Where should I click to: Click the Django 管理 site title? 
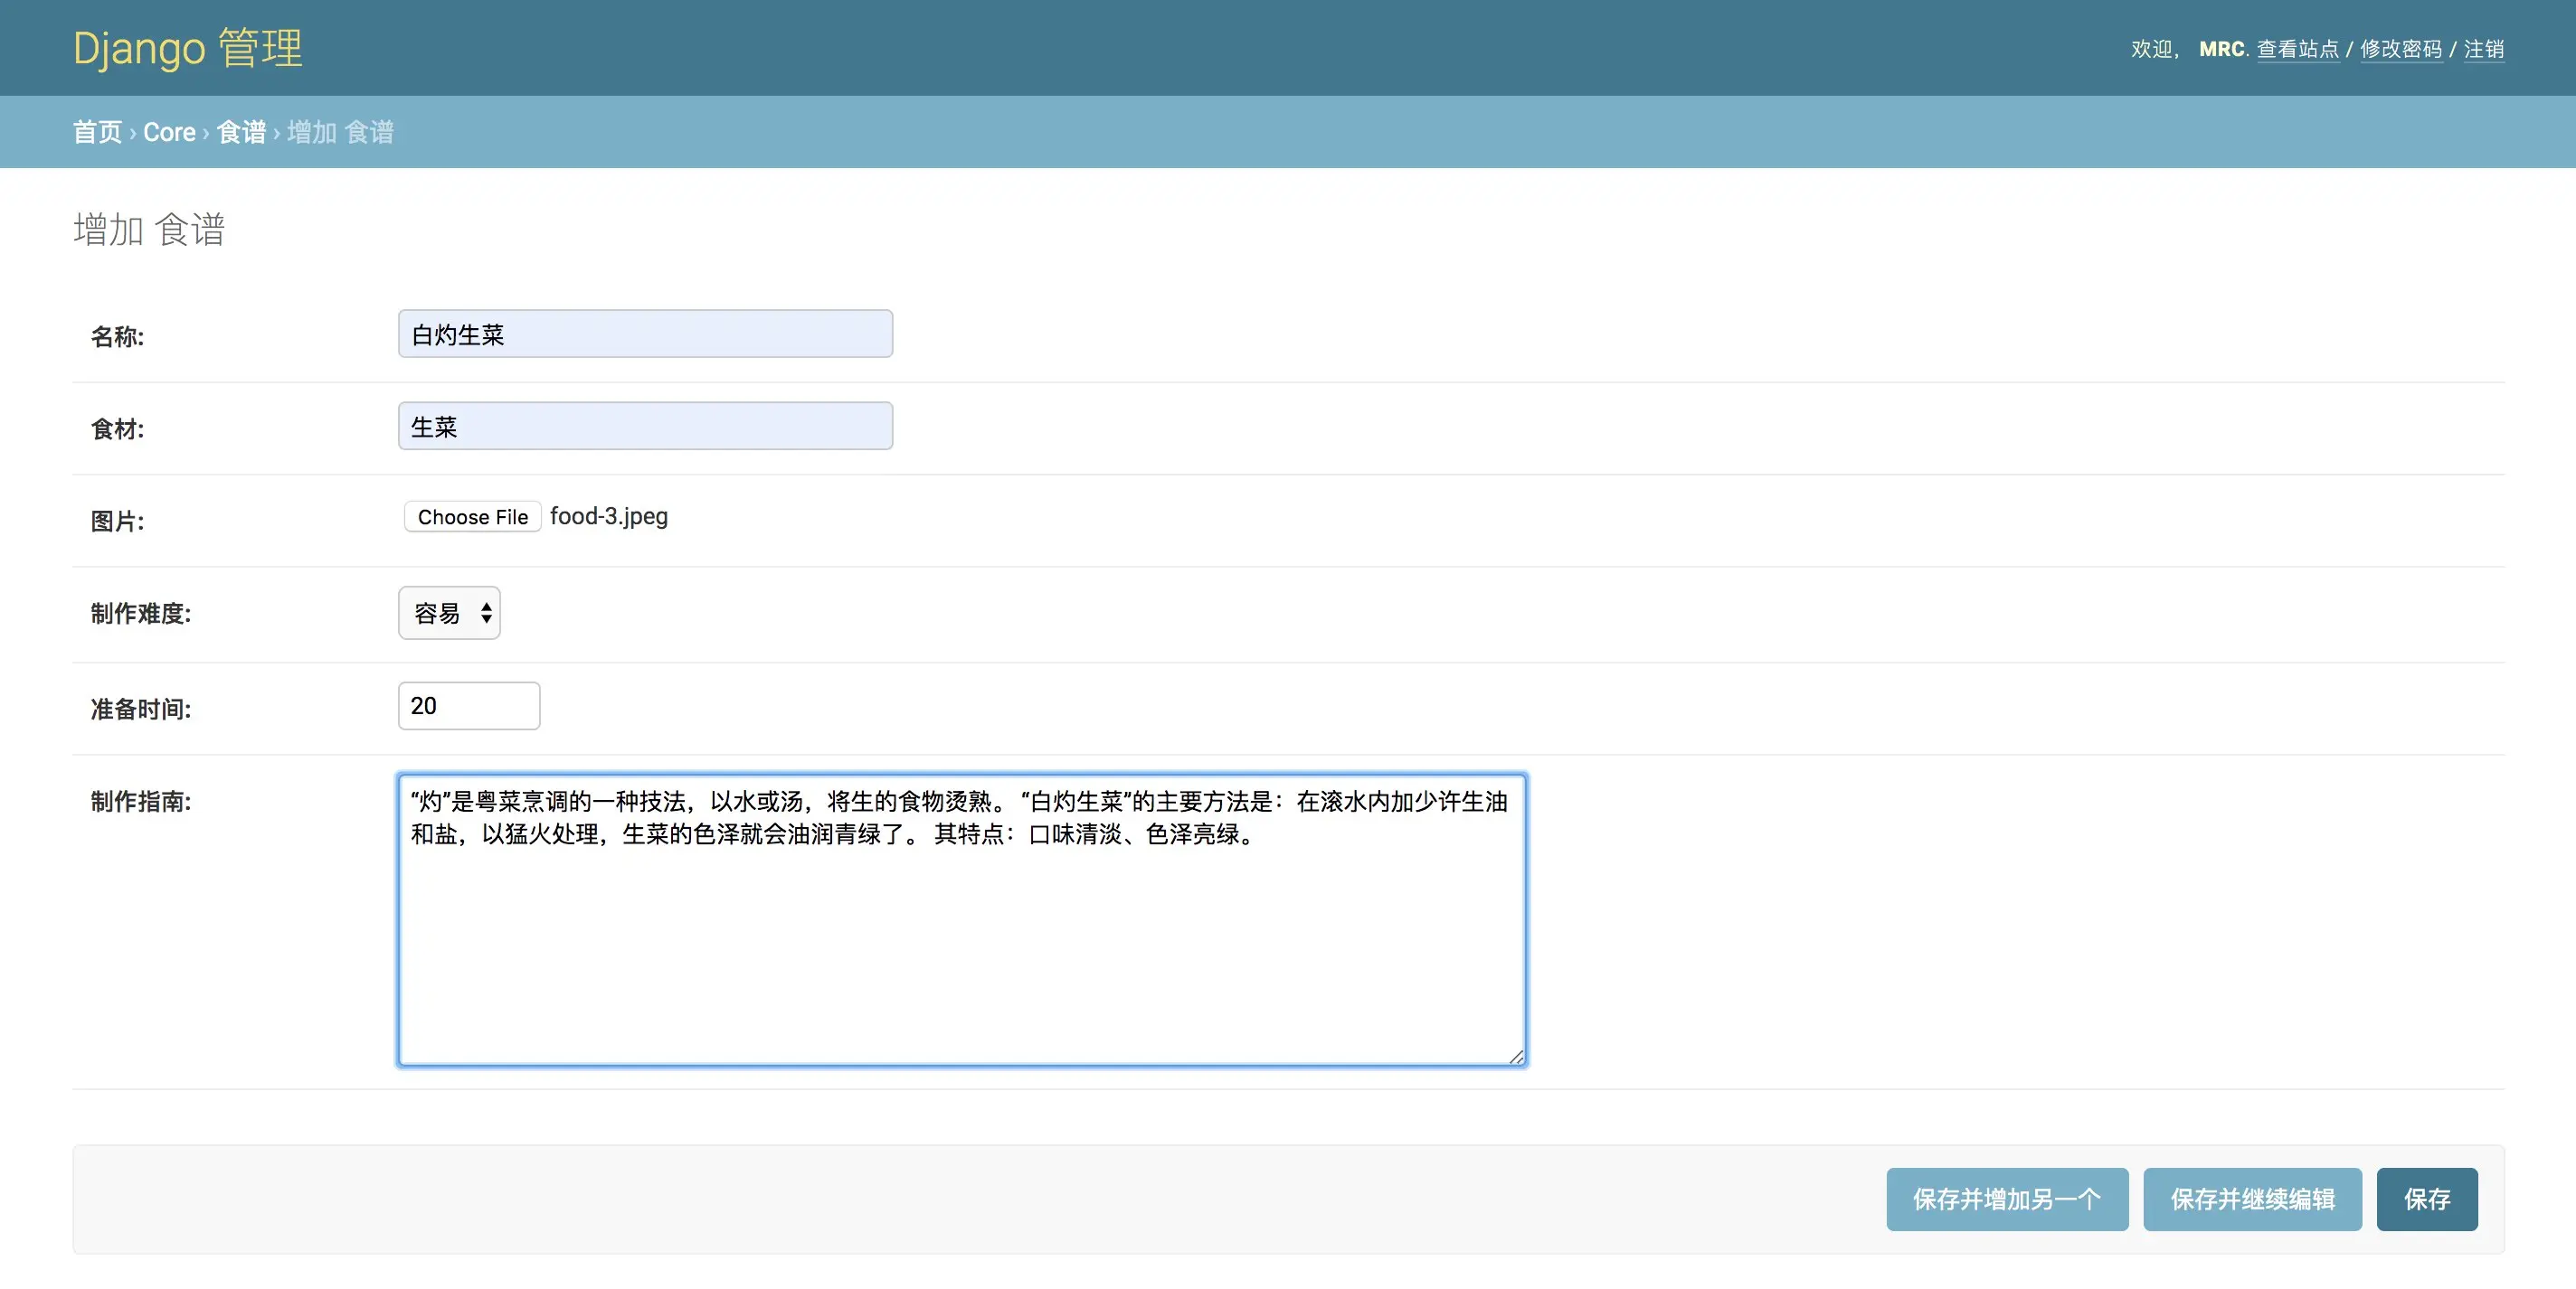pos(187,48)
